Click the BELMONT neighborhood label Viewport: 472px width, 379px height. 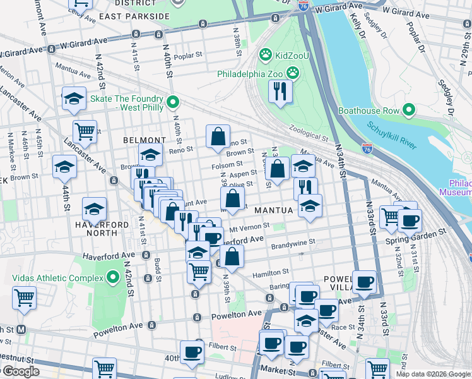145,140
